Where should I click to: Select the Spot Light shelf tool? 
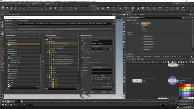point(103,8)
